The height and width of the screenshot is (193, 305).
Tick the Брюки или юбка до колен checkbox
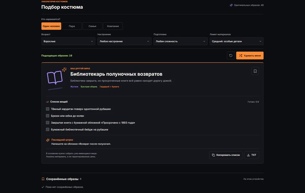[x=48, y=116]
